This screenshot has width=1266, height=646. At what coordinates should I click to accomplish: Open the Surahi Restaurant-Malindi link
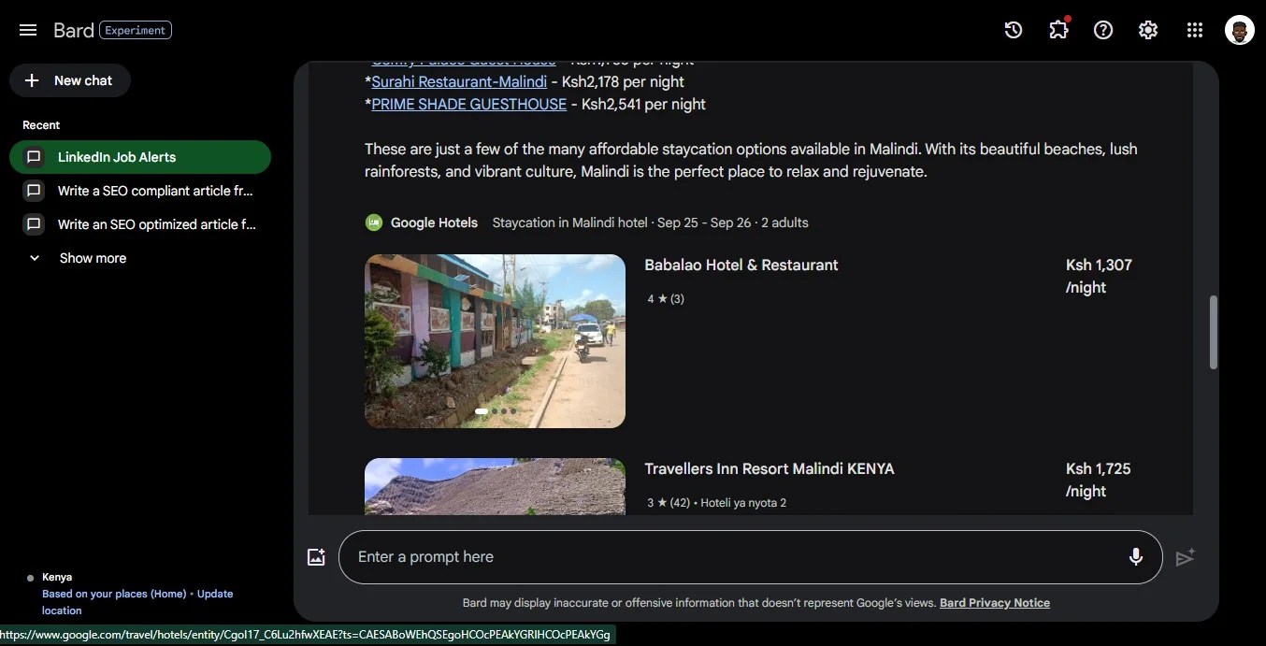point(459,81)
